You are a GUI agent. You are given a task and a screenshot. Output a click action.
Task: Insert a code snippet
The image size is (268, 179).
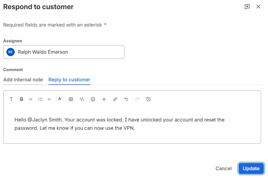pos(82,99)
